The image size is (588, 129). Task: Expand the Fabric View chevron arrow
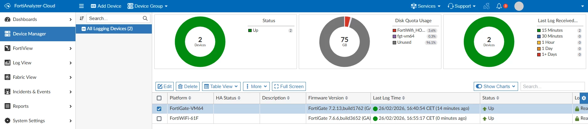[x=71, y=77]
